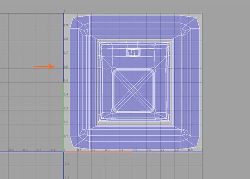Select the small rectangular UV island near top
250x179 pixels.
[x=133, y=52]
